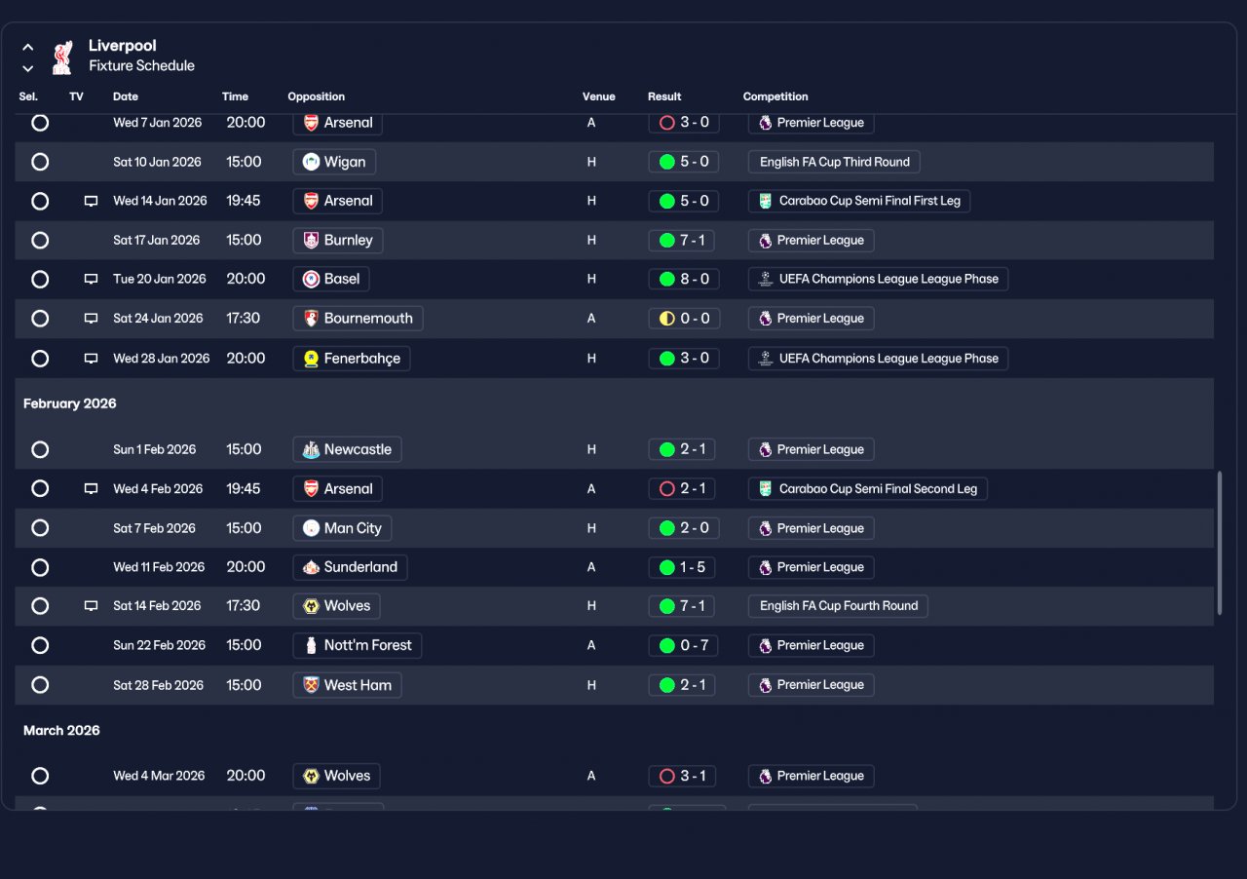The image size is (1247, 879).
Task: Sort by the Time column header
Action: pos(235,96)
